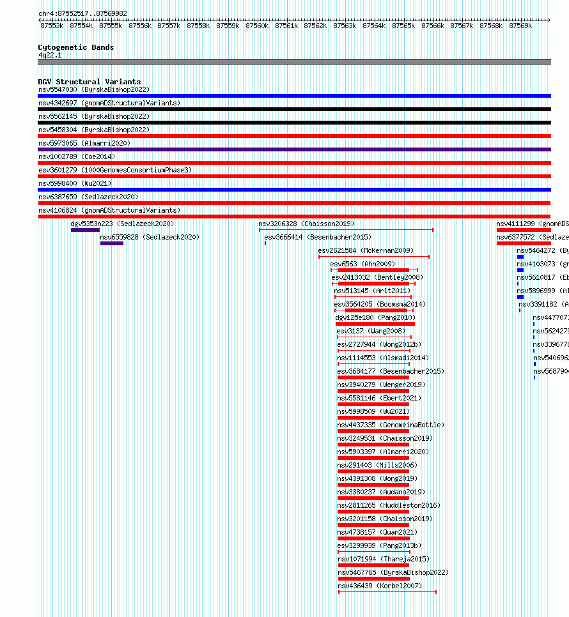
Task: Open the esv6563 (Ahn2009) variant
Action: pyautogui.click(x=362, y=264)
